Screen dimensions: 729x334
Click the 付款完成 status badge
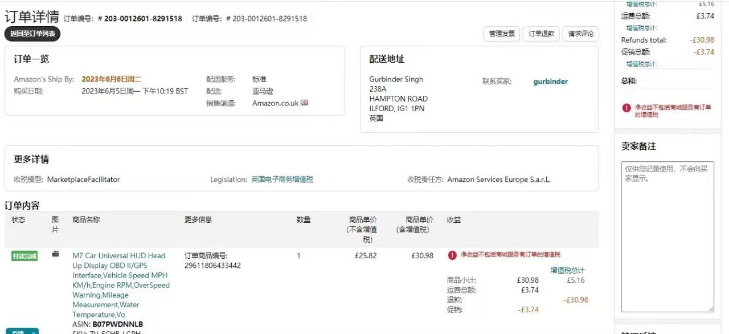tap(24, 256)
